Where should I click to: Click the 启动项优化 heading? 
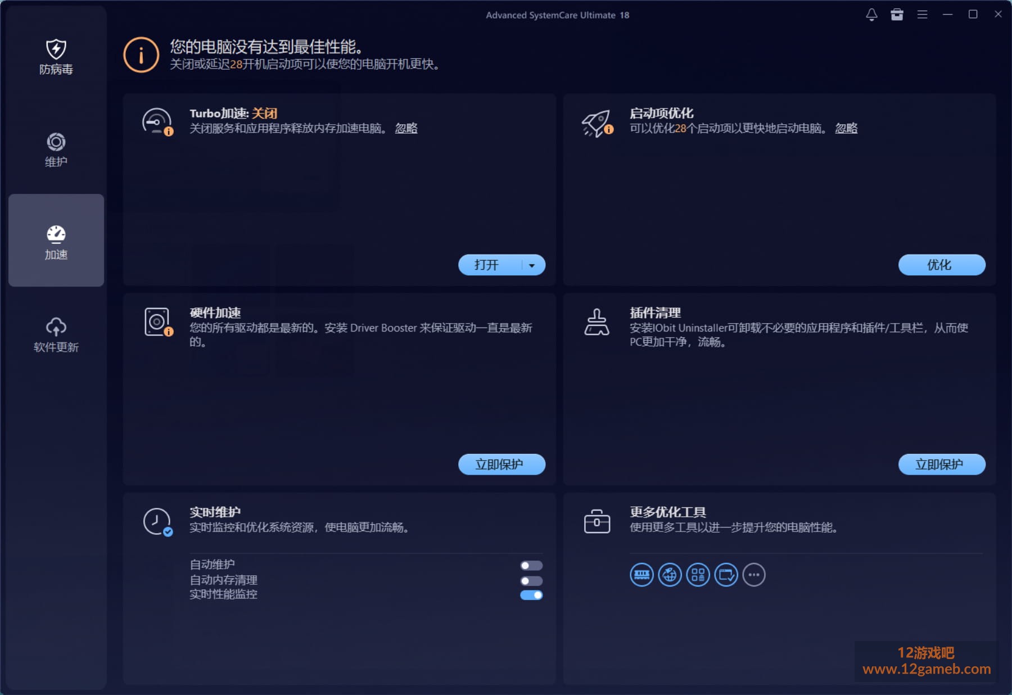[662, 113]
